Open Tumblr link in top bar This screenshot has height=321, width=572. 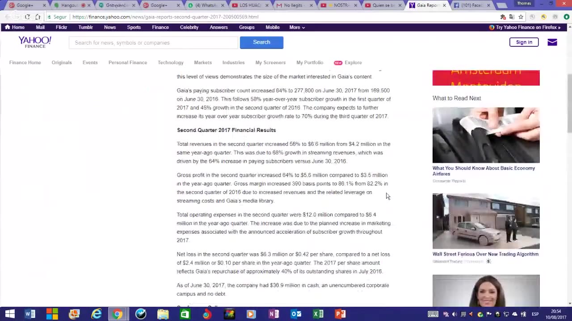[85, 27]
